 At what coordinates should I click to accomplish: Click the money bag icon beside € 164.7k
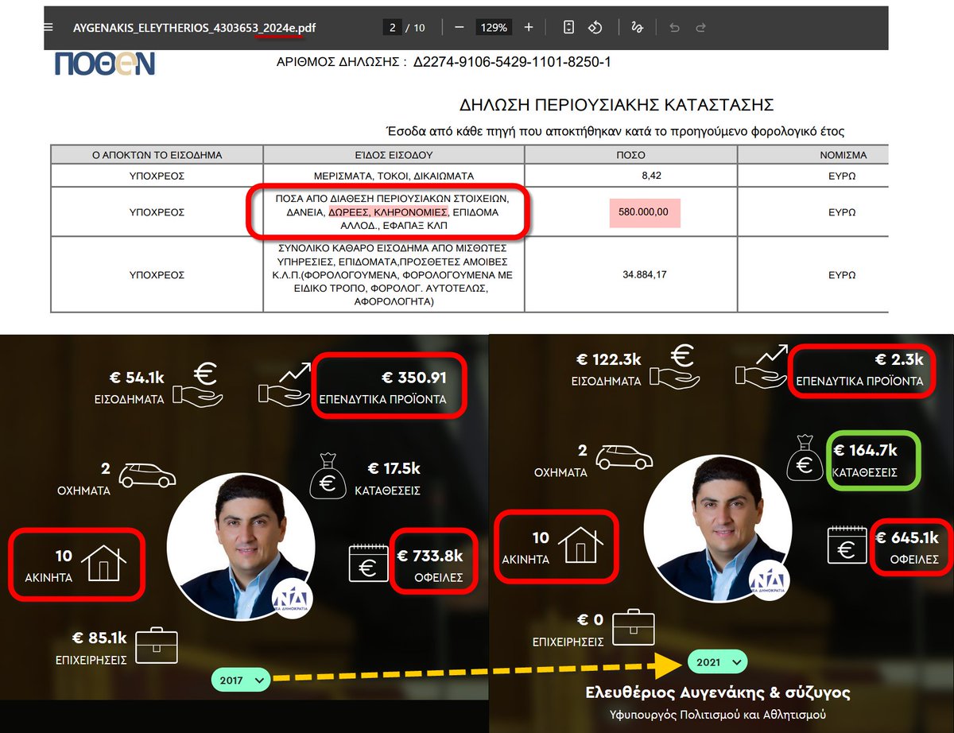tap(803, 458)
